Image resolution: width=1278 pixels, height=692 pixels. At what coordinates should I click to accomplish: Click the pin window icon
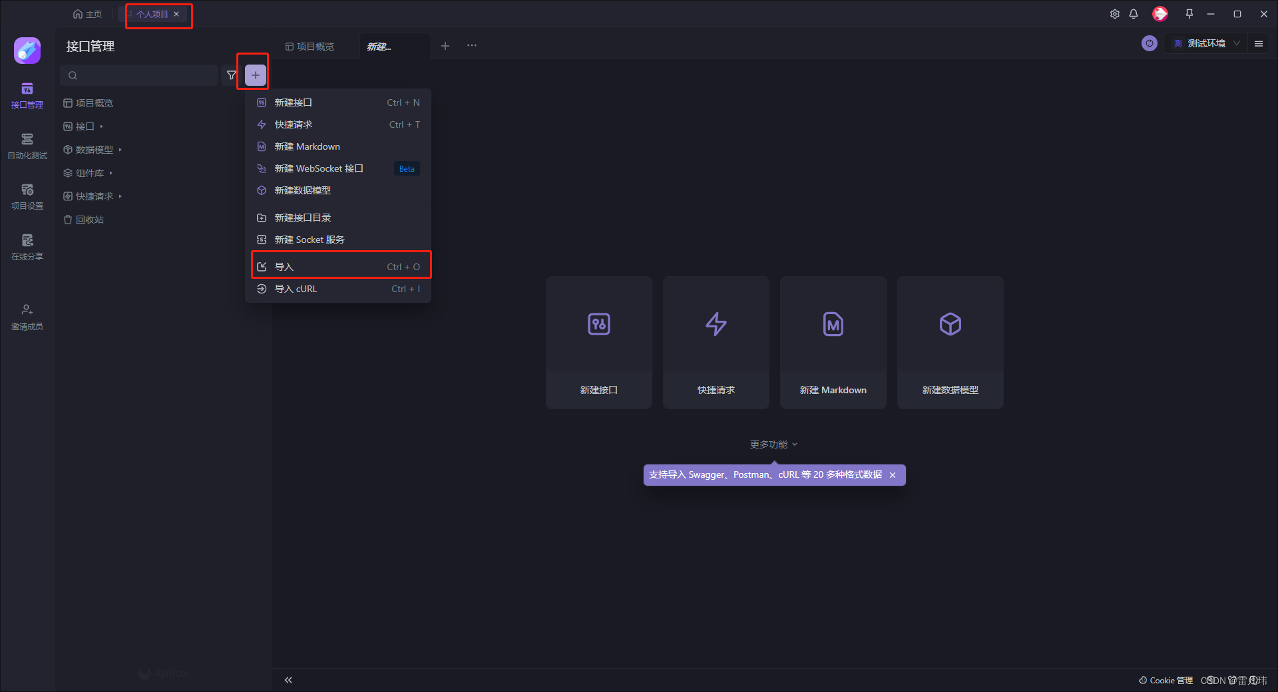(x=1189, y=14)
